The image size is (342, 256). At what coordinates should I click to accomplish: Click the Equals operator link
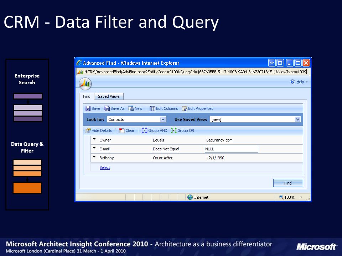pyautogui.click(x=159, y=140)
